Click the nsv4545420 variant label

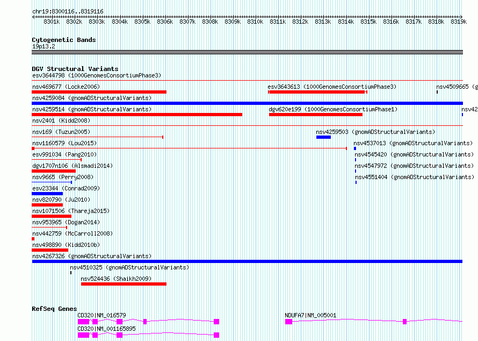pos(414,154)
